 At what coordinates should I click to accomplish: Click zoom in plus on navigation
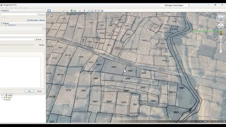(x=221, y=37)
